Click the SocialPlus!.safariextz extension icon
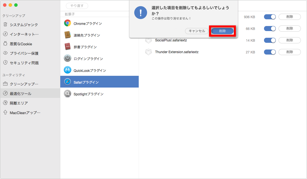The height and width of the screenshot is (179, 307). (148, 41)
